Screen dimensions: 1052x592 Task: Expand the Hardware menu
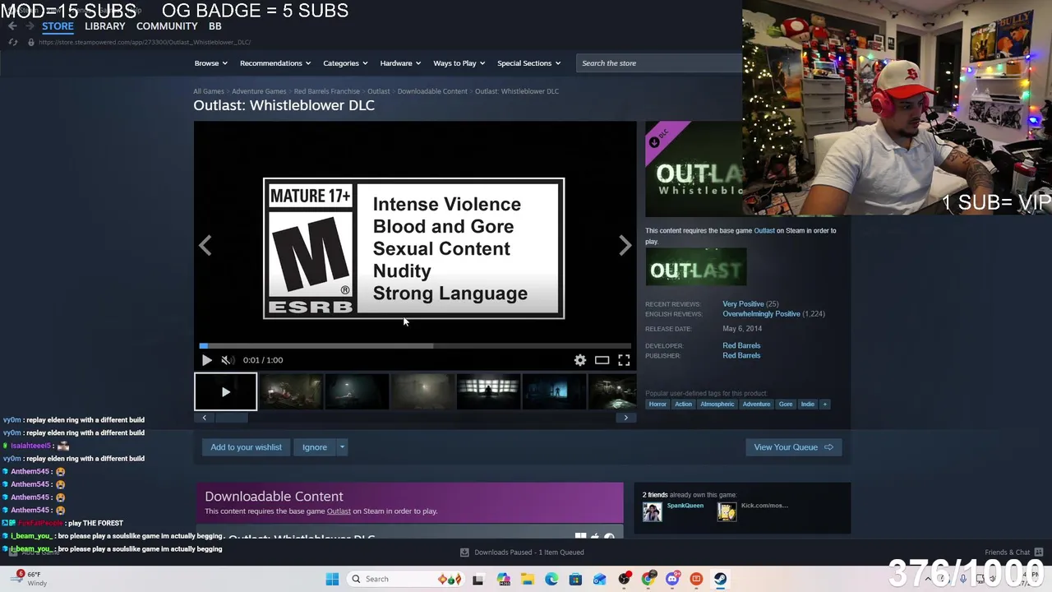400,63
